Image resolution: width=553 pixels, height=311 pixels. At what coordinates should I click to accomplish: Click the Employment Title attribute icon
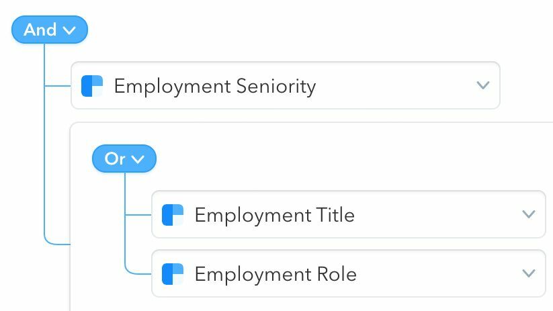(173, 215)
